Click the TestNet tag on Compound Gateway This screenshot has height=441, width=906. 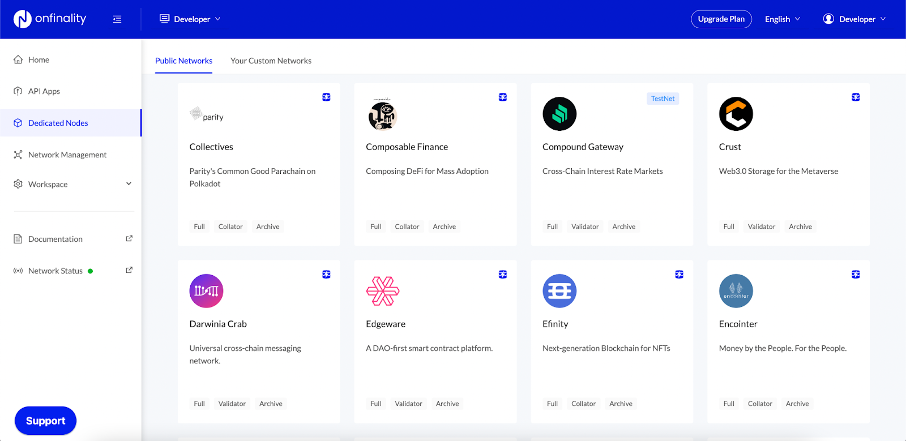click(x=663, y=99)
